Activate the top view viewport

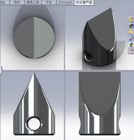32,38
